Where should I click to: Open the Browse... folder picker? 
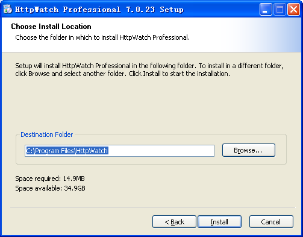pyautogui.click(x=249, y=150)
